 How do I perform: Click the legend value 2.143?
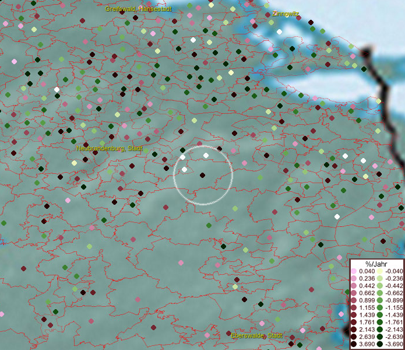click(367, 330)
